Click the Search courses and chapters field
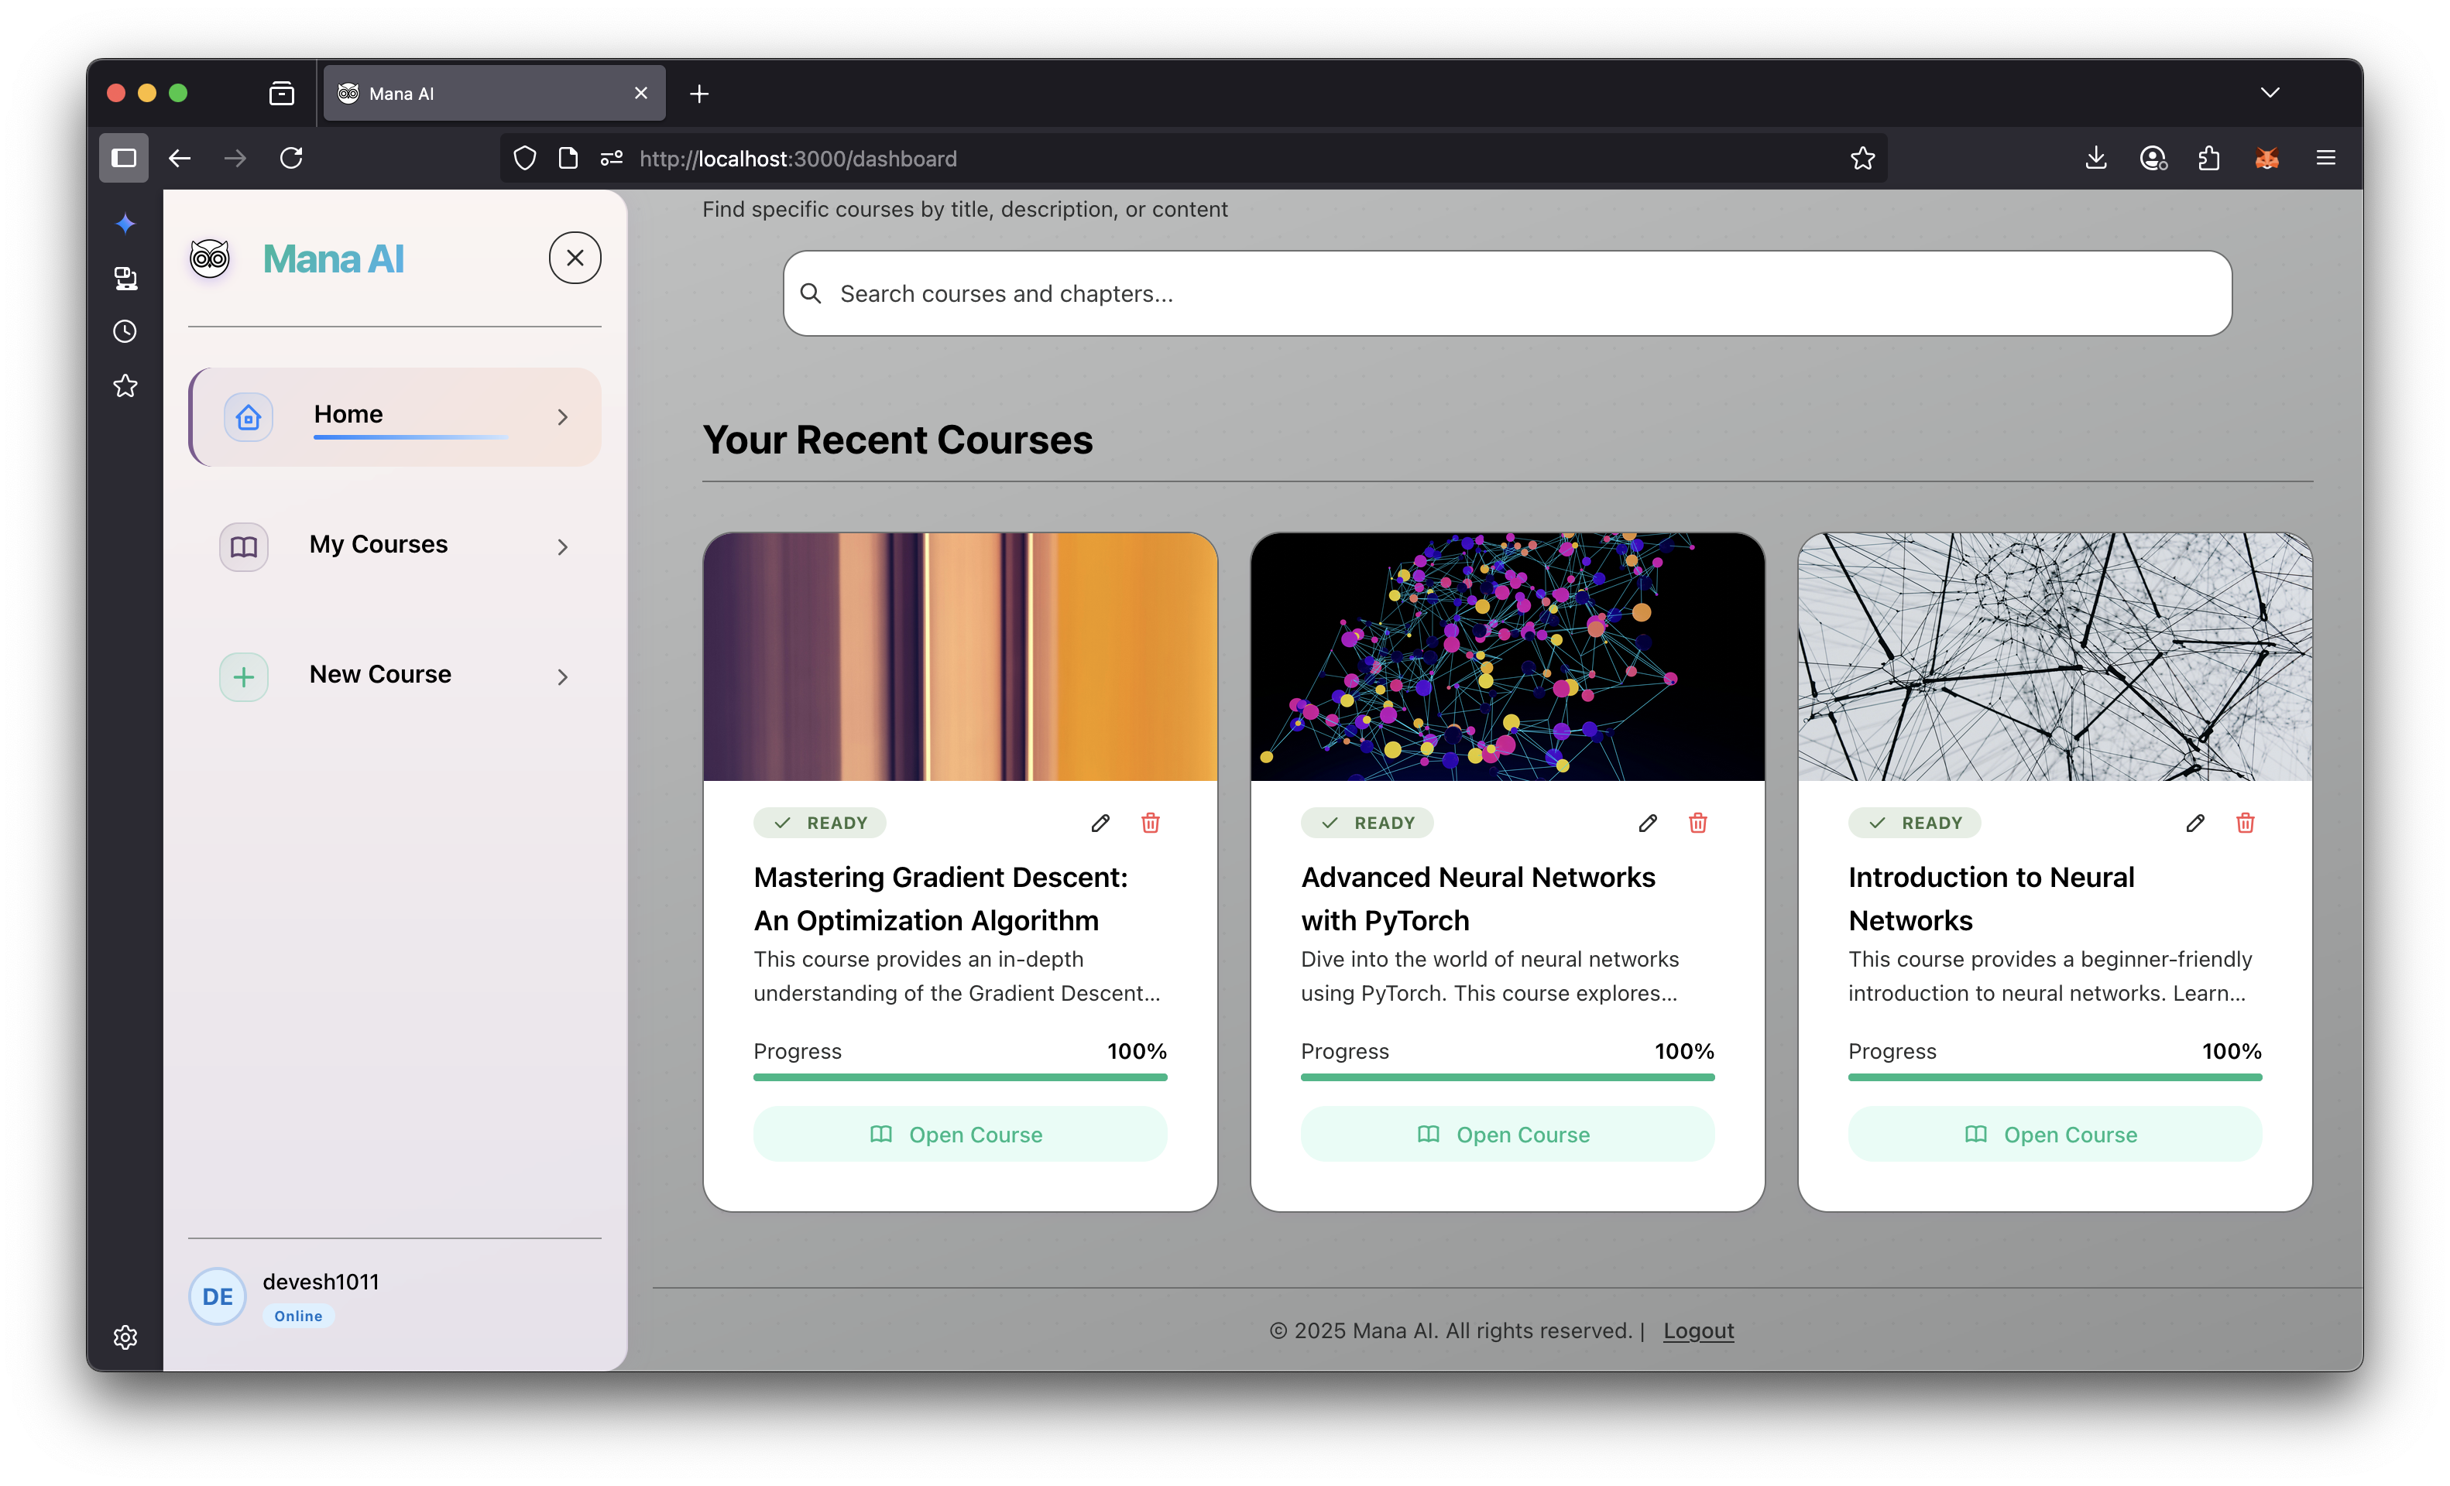The height and width of the screenshot is (1486, 2450). pyautogui.click(x=1506, y=294)
